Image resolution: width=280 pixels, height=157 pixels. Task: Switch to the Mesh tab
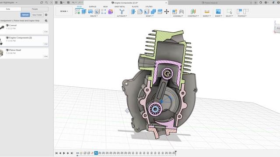click(105, 7)
